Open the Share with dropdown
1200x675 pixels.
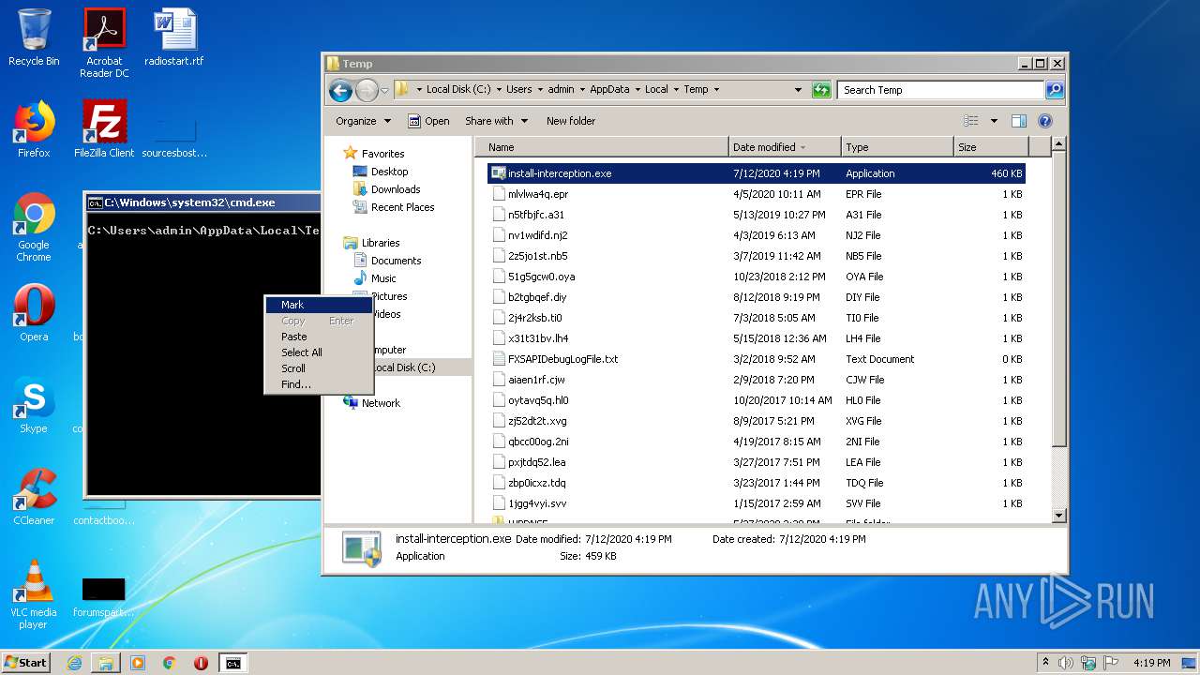pyautogui.click(x=496, y=121)
